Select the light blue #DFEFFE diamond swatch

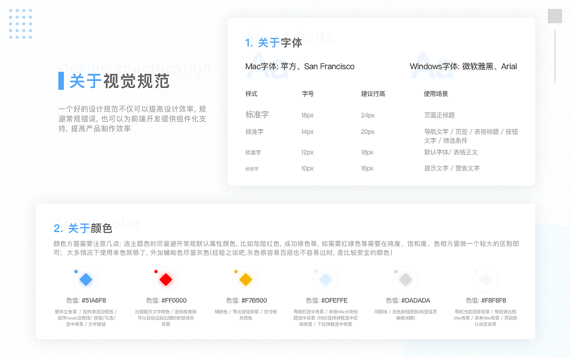pos(326,279)
